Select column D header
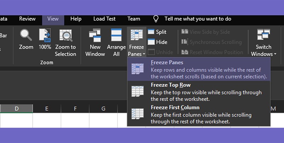 point(16,109)
